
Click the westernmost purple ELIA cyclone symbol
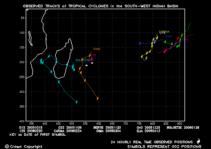[x=164, y=51]
